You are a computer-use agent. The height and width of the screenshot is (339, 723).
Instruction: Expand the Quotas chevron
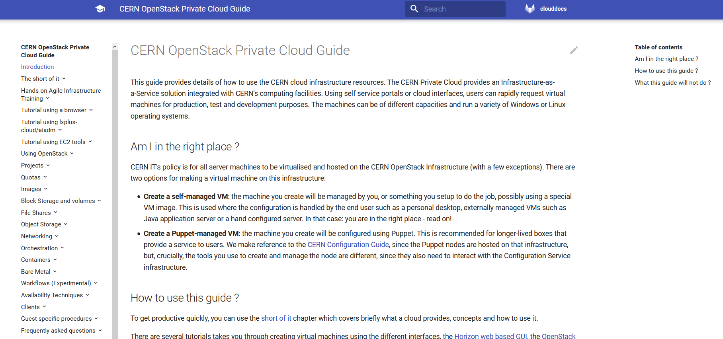(x=45, y=177)
